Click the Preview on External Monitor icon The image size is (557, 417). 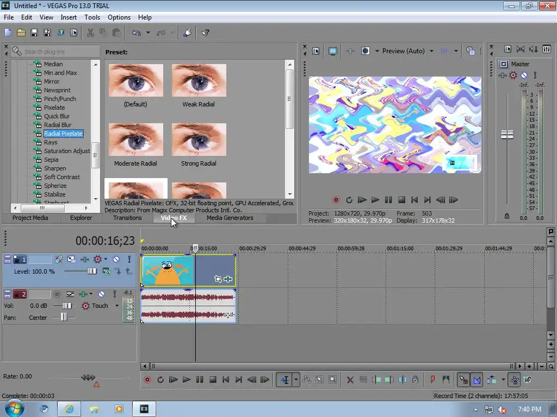click(x=332, y=51)
